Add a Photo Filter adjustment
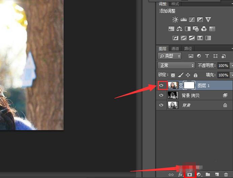This screenshot has width=233, height=178. [x=196, y=29]
